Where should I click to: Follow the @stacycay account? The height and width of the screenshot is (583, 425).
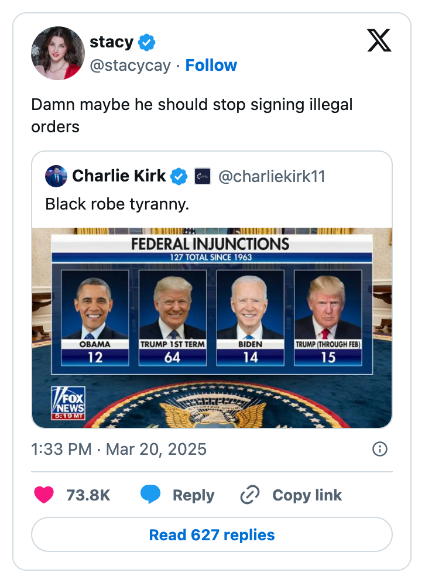(x=211, y=65)
